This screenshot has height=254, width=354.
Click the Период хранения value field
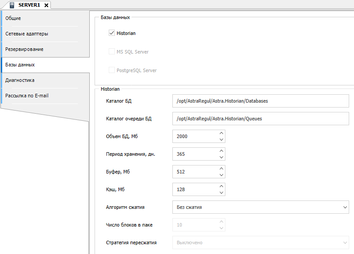[x=194, y=154]
